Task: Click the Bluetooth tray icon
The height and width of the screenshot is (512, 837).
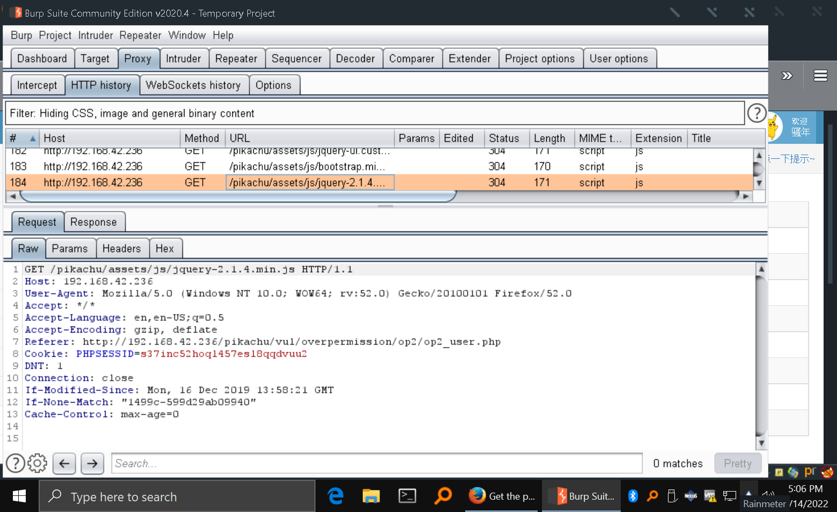Action: click(633, 496)
